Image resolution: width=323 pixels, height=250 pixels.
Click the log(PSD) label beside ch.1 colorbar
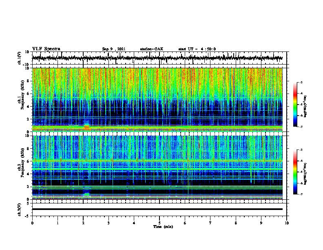(x=305, y=107)
